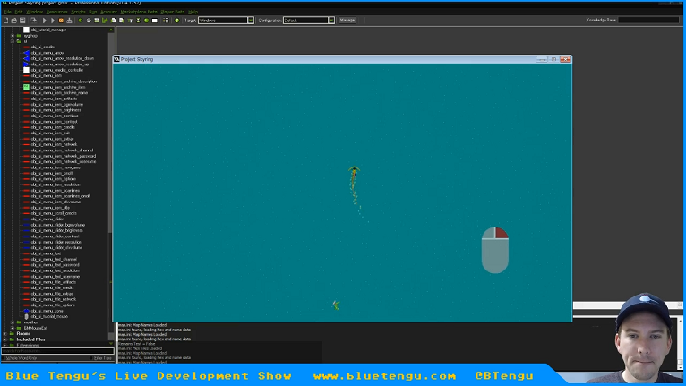
Task: Click in the Knowledge Base search field
Action: [x=648, y=20]
